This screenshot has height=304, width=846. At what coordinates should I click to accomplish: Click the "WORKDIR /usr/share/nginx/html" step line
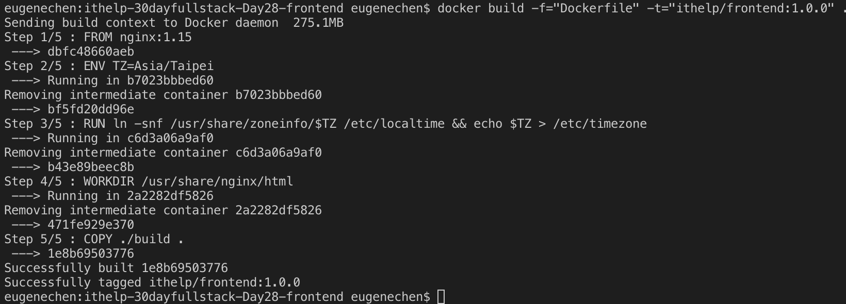tap(188, 181)
